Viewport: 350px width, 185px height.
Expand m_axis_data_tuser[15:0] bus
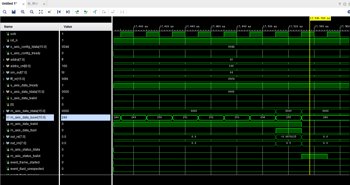pyautogui.click(x=3, y=117)
